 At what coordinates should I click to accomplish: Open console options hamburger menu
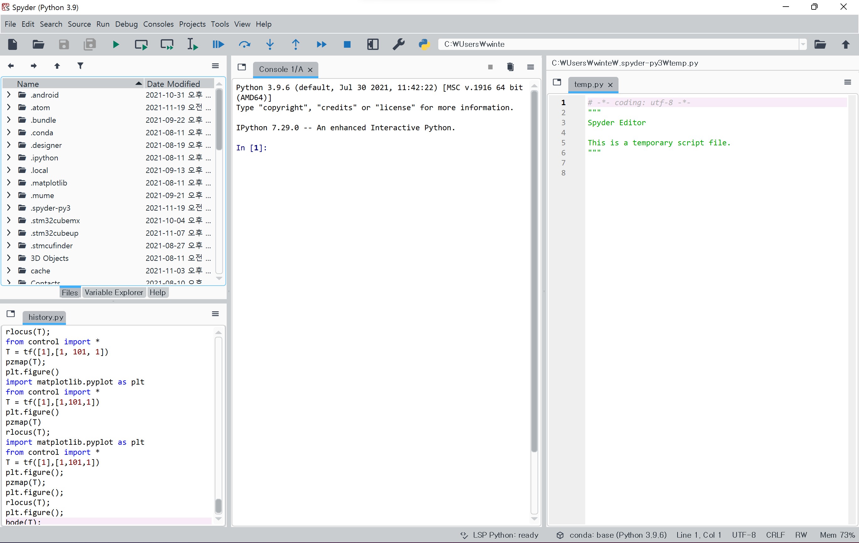(531, 67)
